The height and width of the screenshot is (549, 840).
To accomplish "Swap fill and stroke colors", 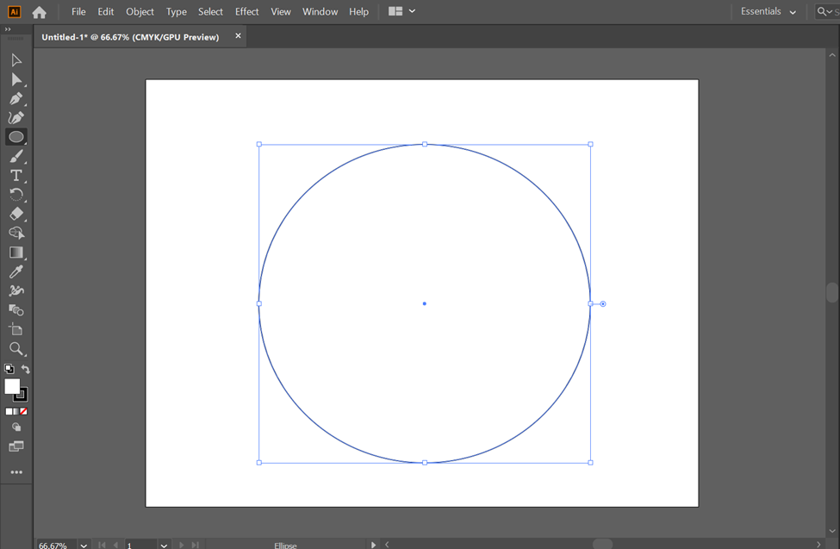I will point(26,369).
